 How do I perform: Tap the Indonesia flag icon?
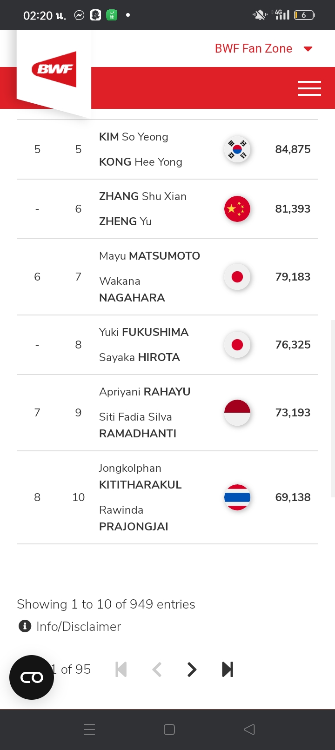tap(237, 413)
